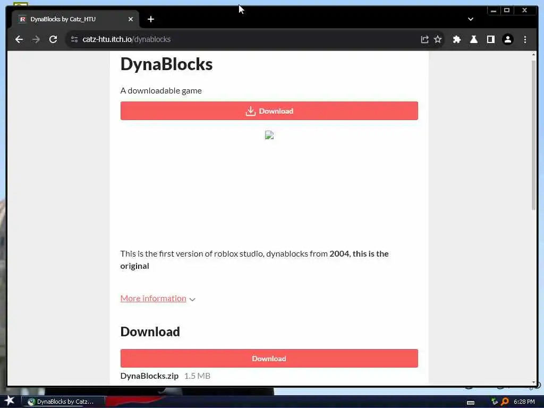
Task: Open a new tab with plus button
Action: point(150,19)
